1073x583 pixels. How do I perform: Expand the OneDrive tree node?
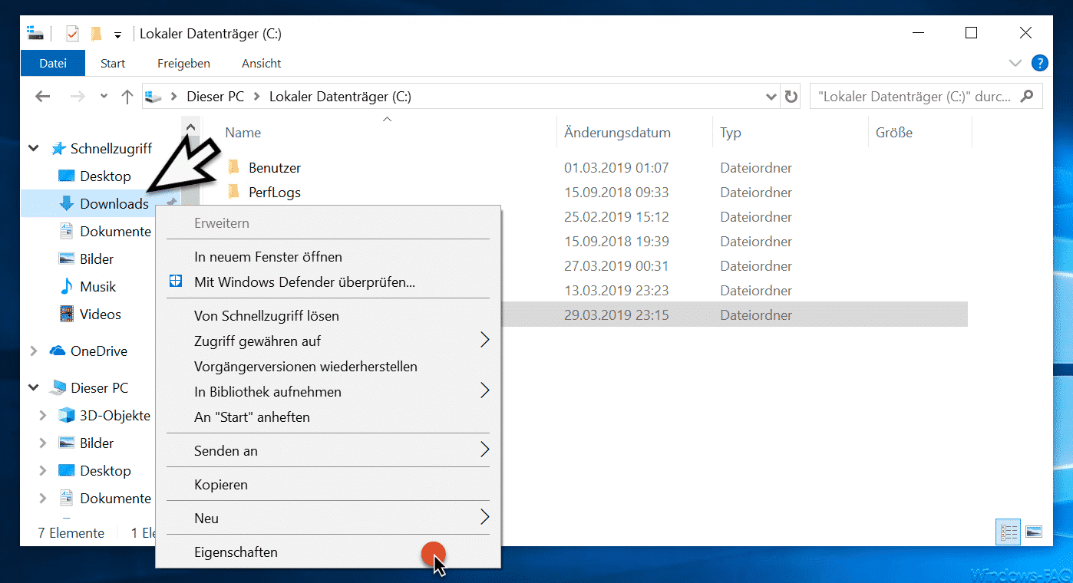[x=34, y=351]
